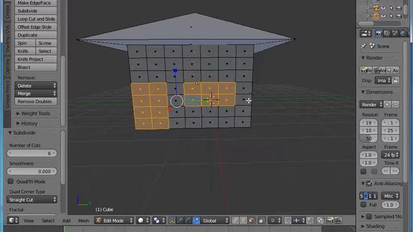
Task: Open the Quad Corner Type dropdown
Action: click(x=32, y=200)
